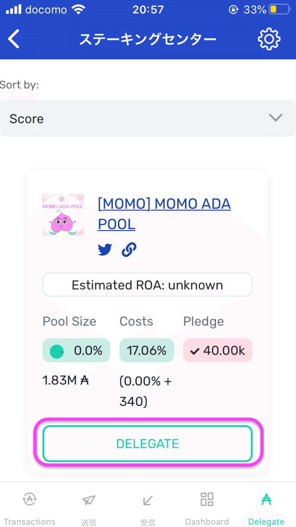Tap the Delegate ADA symbol icon
This screenshot has width=296, height=527.
[x=266, y=500]
